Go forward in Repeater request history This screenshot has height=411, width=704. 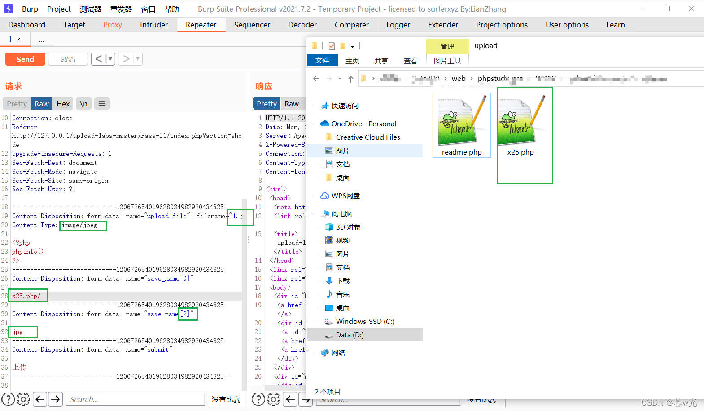click(x=126, y=59)
